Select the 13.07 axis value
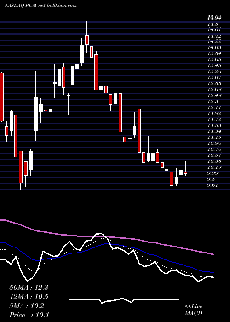This screenshot has width=230, height=322. click(x=214, y=77)
